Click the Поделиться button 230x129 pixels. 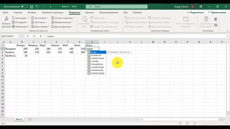click(x=195, y=13)
